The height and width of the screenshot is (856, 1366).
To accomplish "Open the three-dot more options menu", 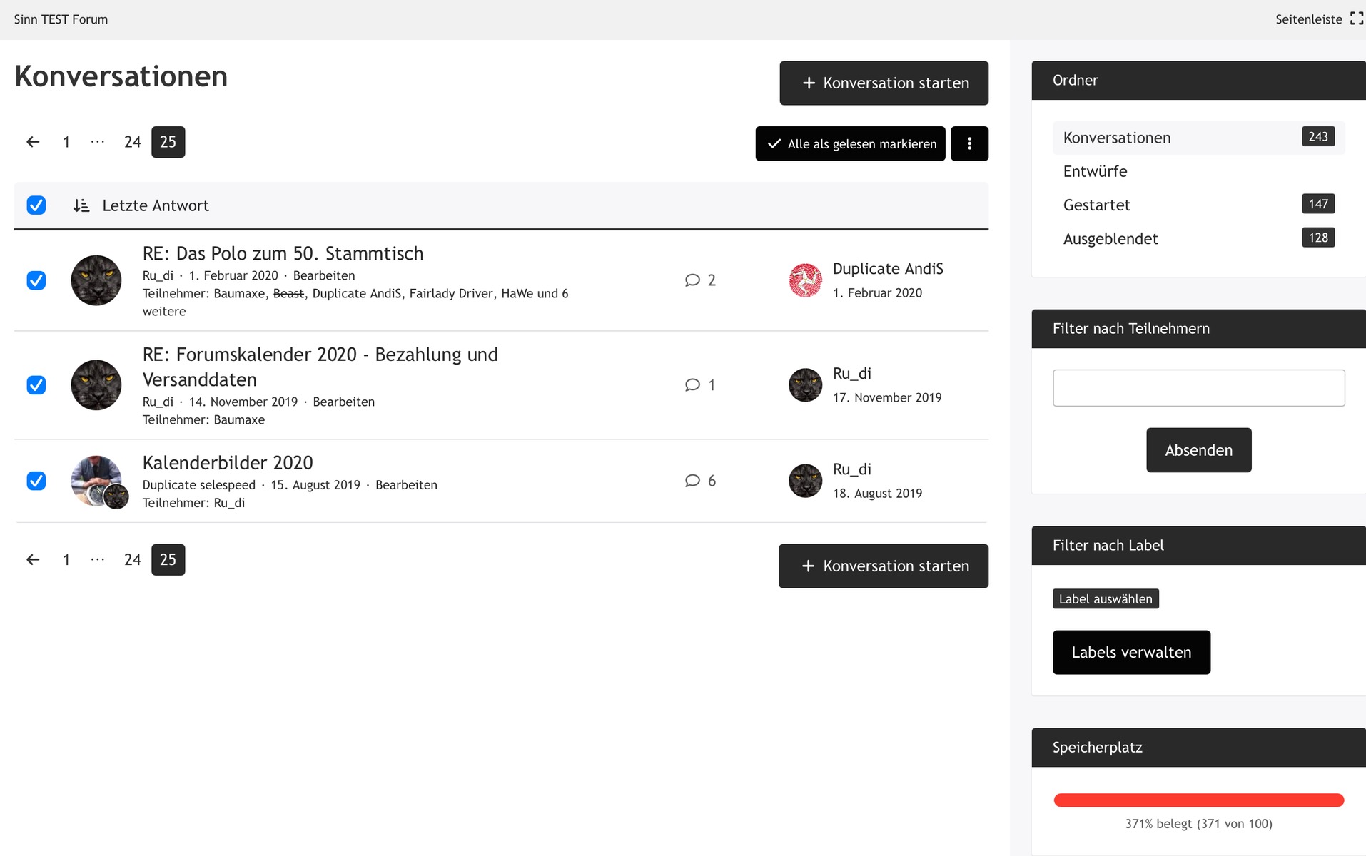I will pyautogui.click(x=968, y=143).
